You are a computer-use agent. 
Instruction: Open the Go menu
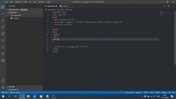[30, 2]
